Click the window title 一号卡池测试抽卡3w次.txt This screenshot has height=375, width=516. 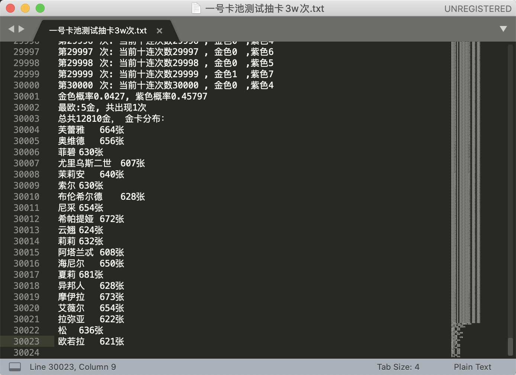[265, 8]
